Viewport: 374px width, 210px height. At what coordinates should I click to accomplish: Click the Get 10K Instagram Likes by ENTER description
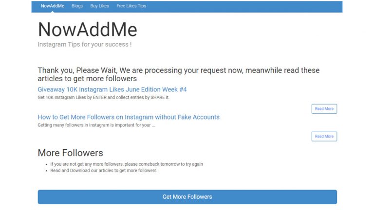pos(104,97)
